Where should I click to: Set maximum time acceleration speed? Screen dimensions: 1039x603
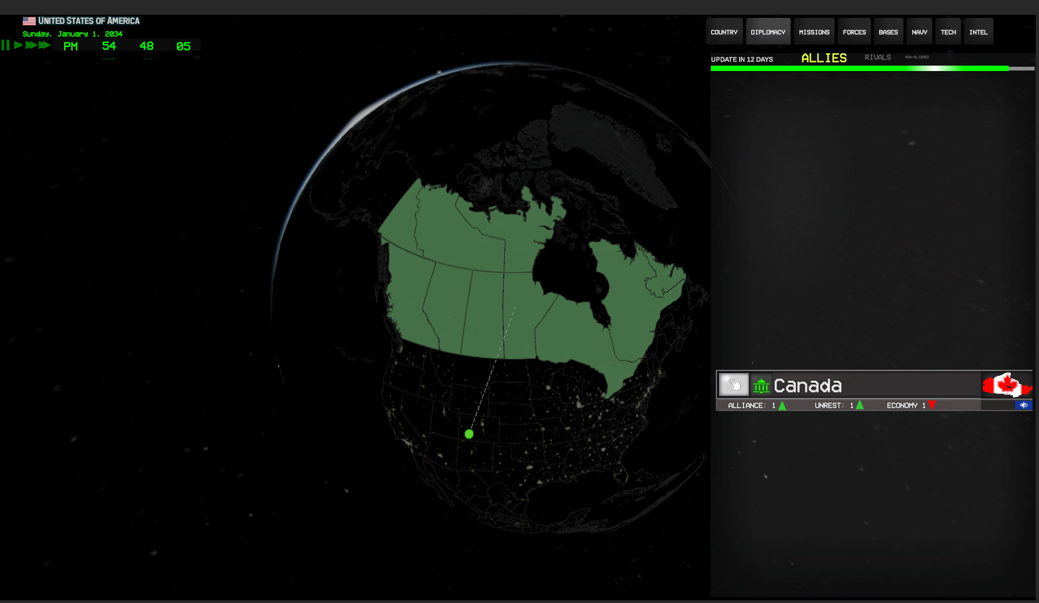44,46
